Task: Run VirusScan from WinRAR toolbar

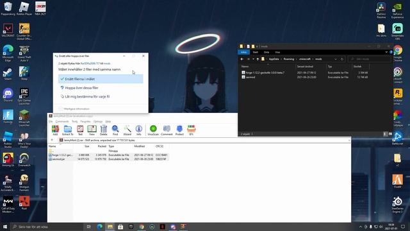Action: [153, 130]
